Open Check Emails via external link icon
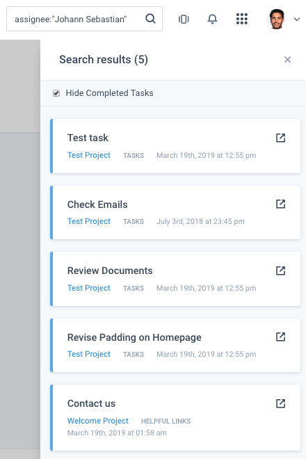Image resolution: width=306 pixels, height=459 pixels. pyautogui.click(x=280, y=204)
